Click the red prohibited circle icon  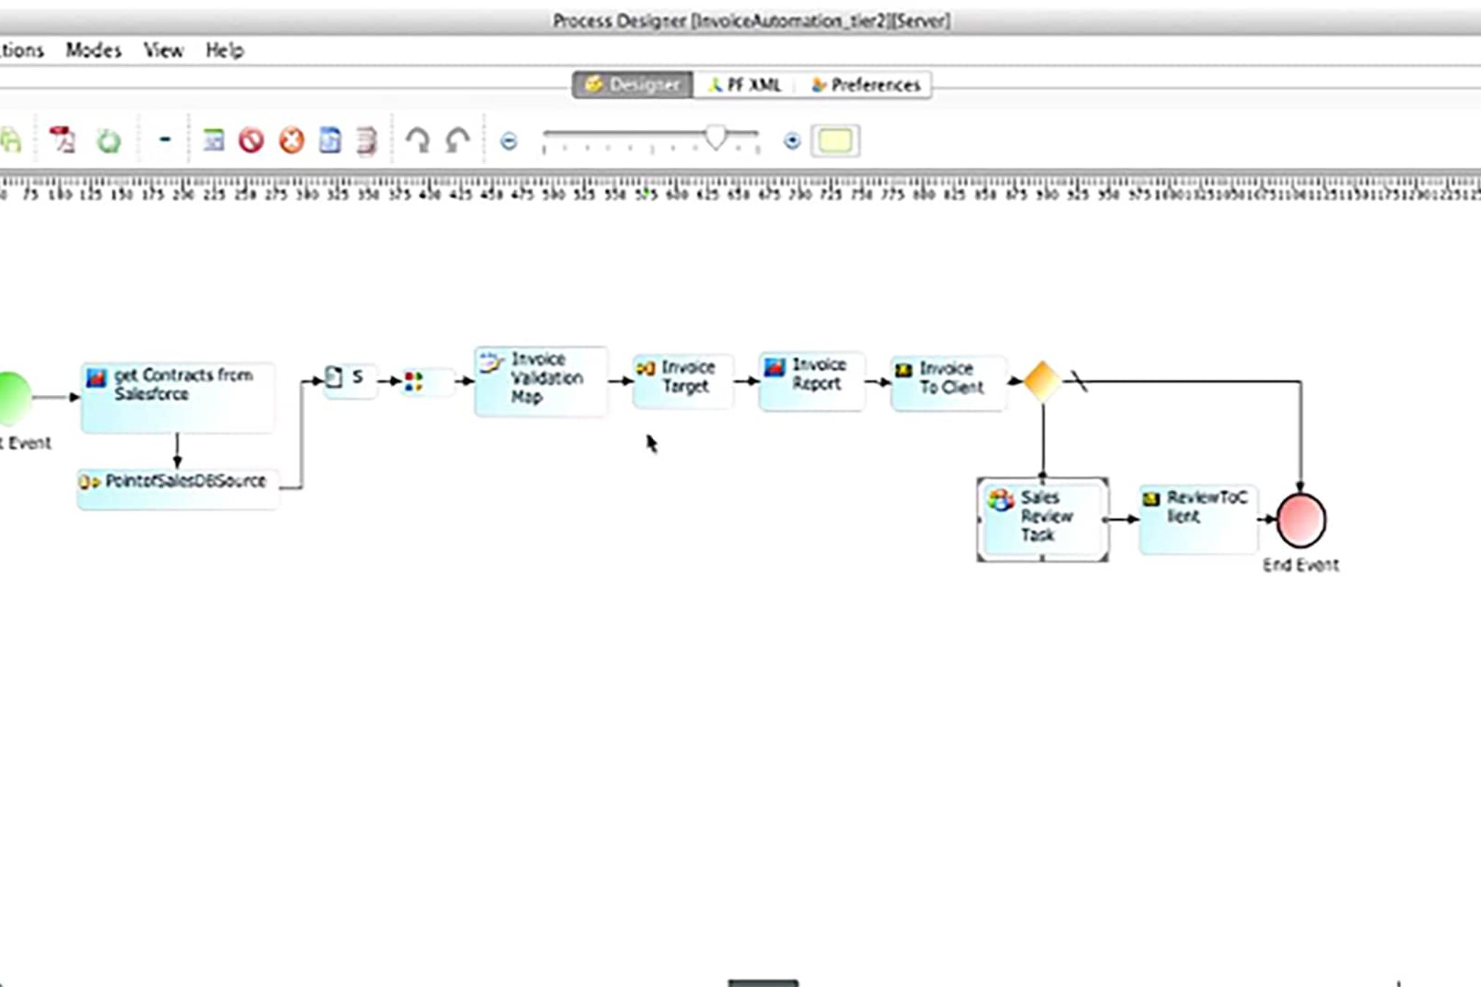point(251,140)
